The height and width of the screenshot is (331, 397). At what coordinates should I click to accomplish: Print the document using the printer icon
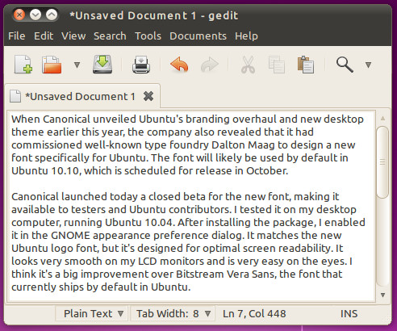(x=141, y=65)
